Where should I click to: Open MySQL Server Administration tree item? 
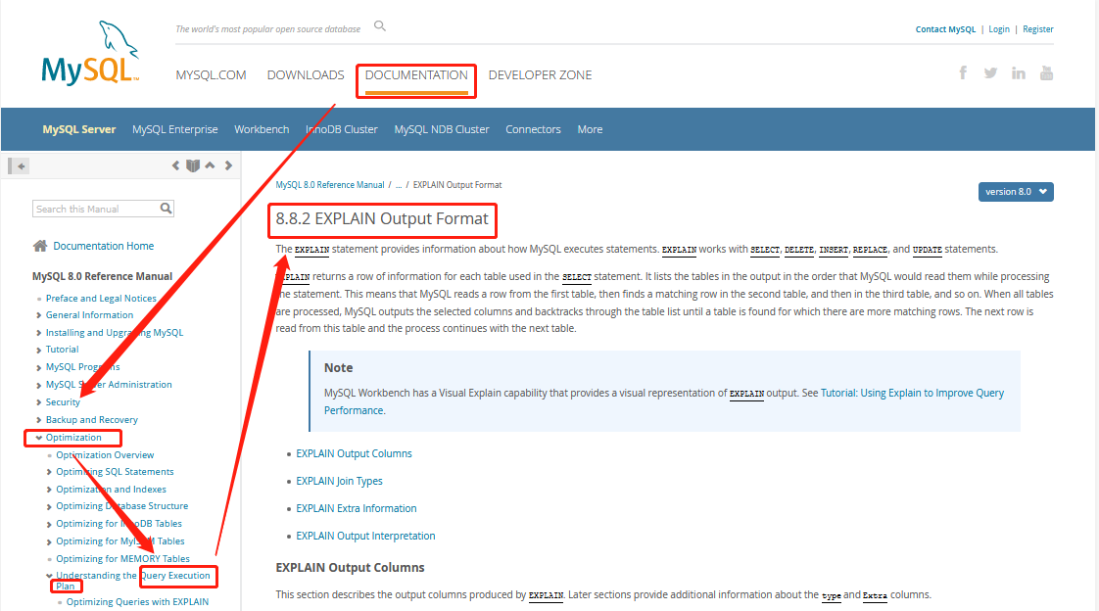click(x=109, y=385)
